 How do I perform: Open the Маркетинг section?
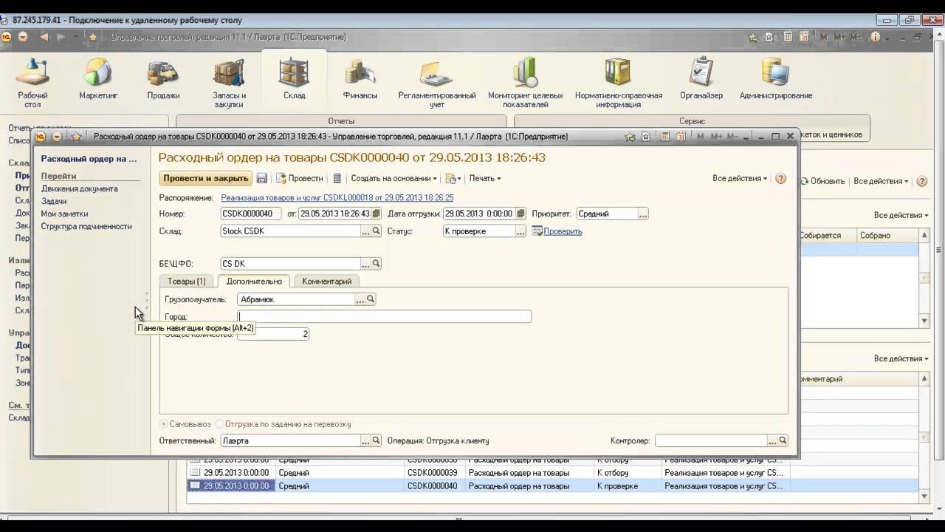(98, 78)
